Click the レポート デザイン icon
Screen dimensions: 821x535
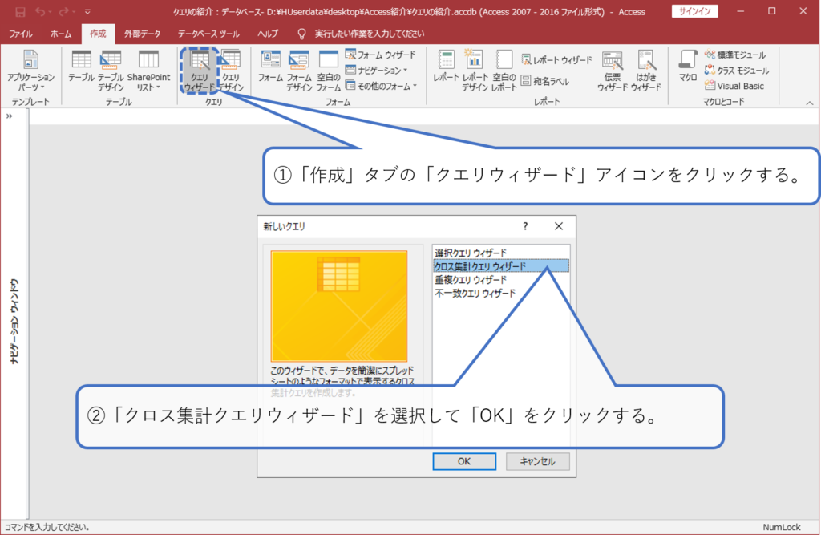(x=475, y=71)
